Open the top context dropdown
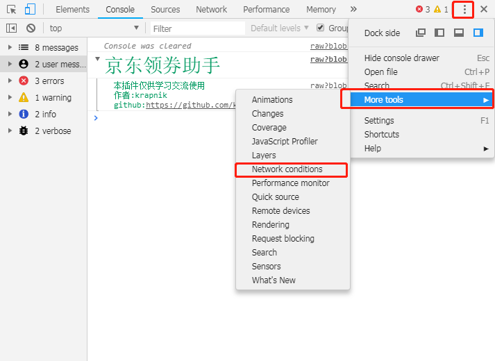The width and height of the screenshot is (495, 361). tap(94, 28)
